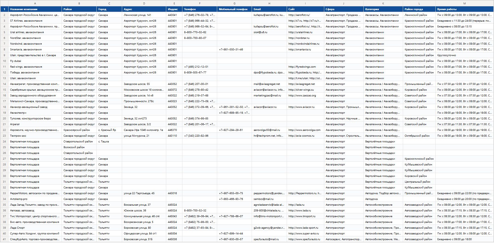Click the city cell 'с. Красный Яр'

109,130
